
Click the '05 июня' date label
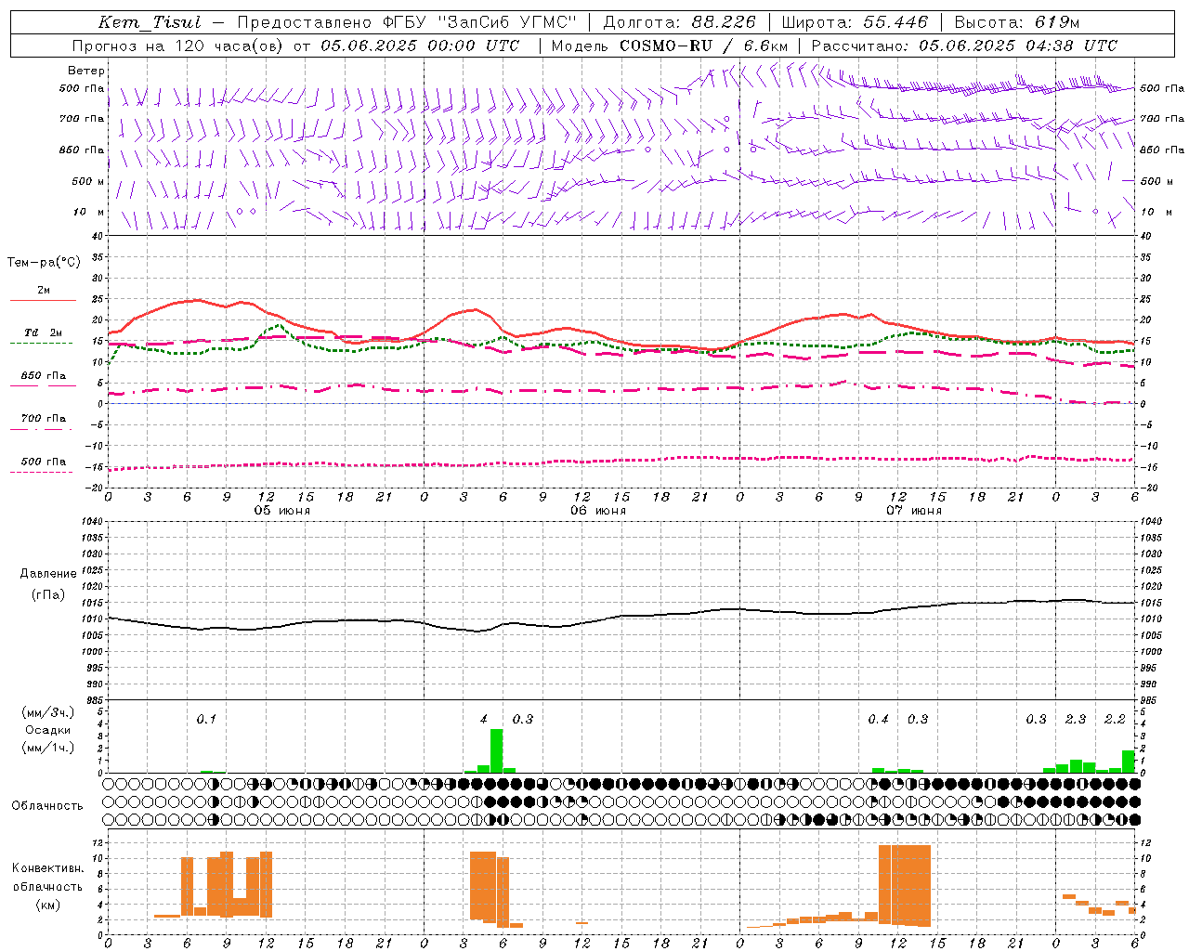[282, 511]
